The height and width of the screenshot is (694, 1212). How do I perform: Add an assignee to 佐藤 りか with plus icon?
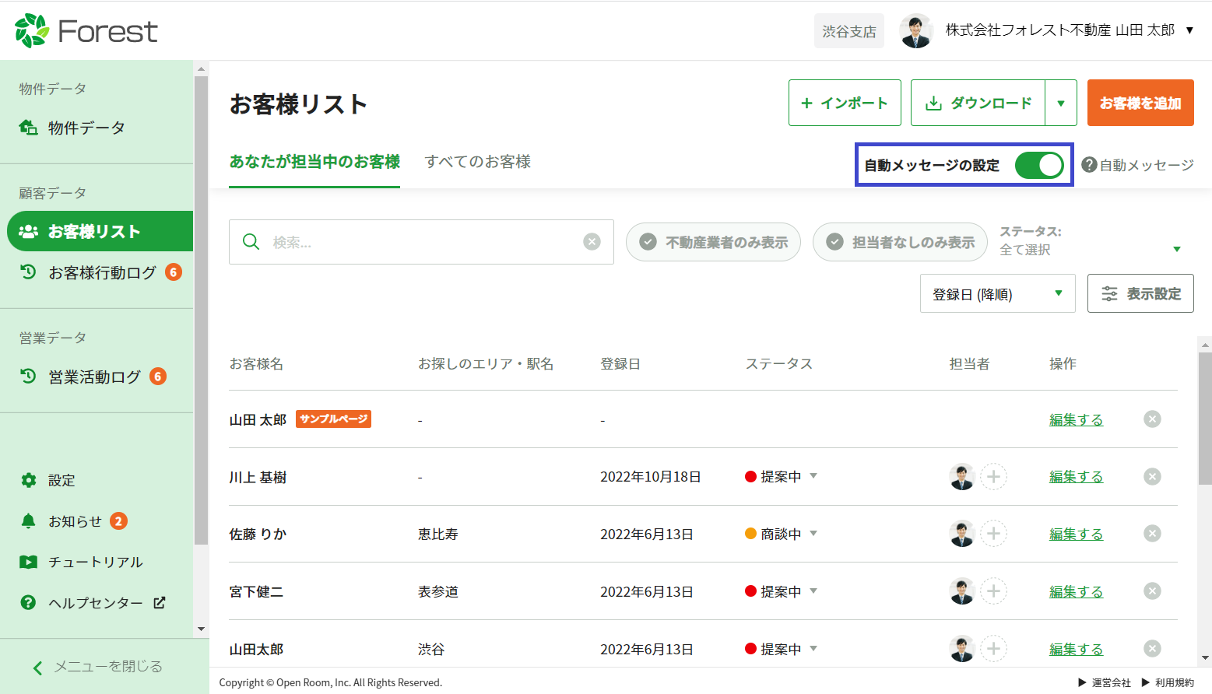click(993, 534)
